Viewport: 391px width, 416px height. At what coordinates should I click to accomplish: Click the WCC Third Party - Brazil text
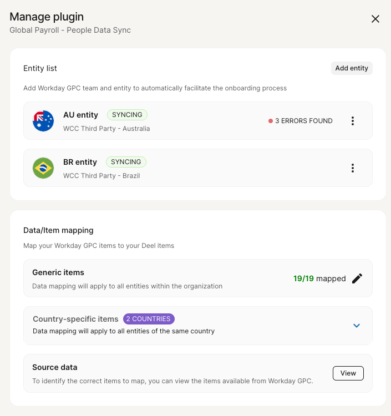click(x=101, y=176)
